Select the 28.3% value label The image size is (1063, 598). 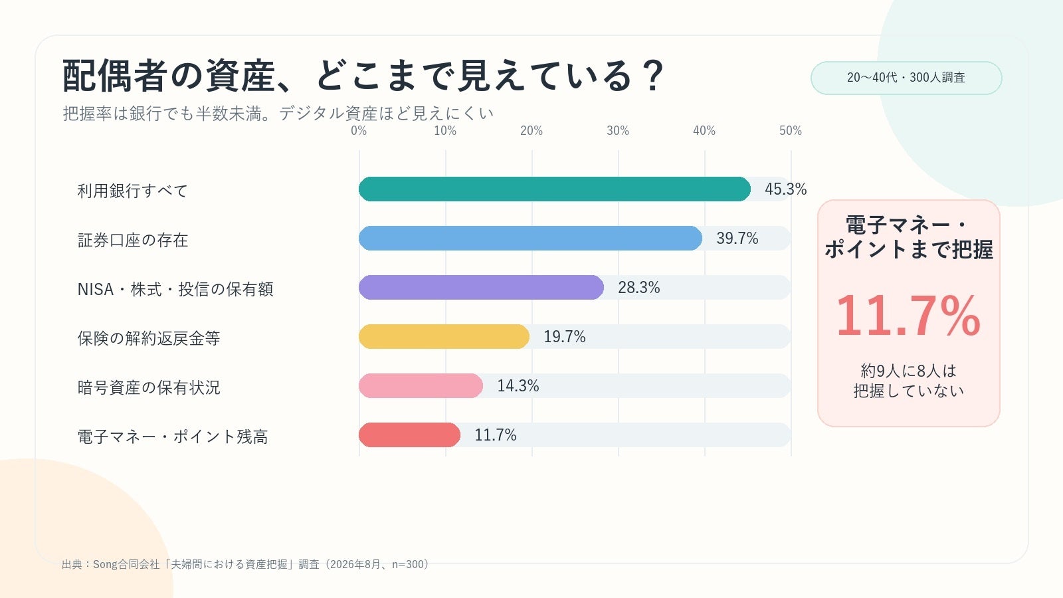tap(638, 288)
